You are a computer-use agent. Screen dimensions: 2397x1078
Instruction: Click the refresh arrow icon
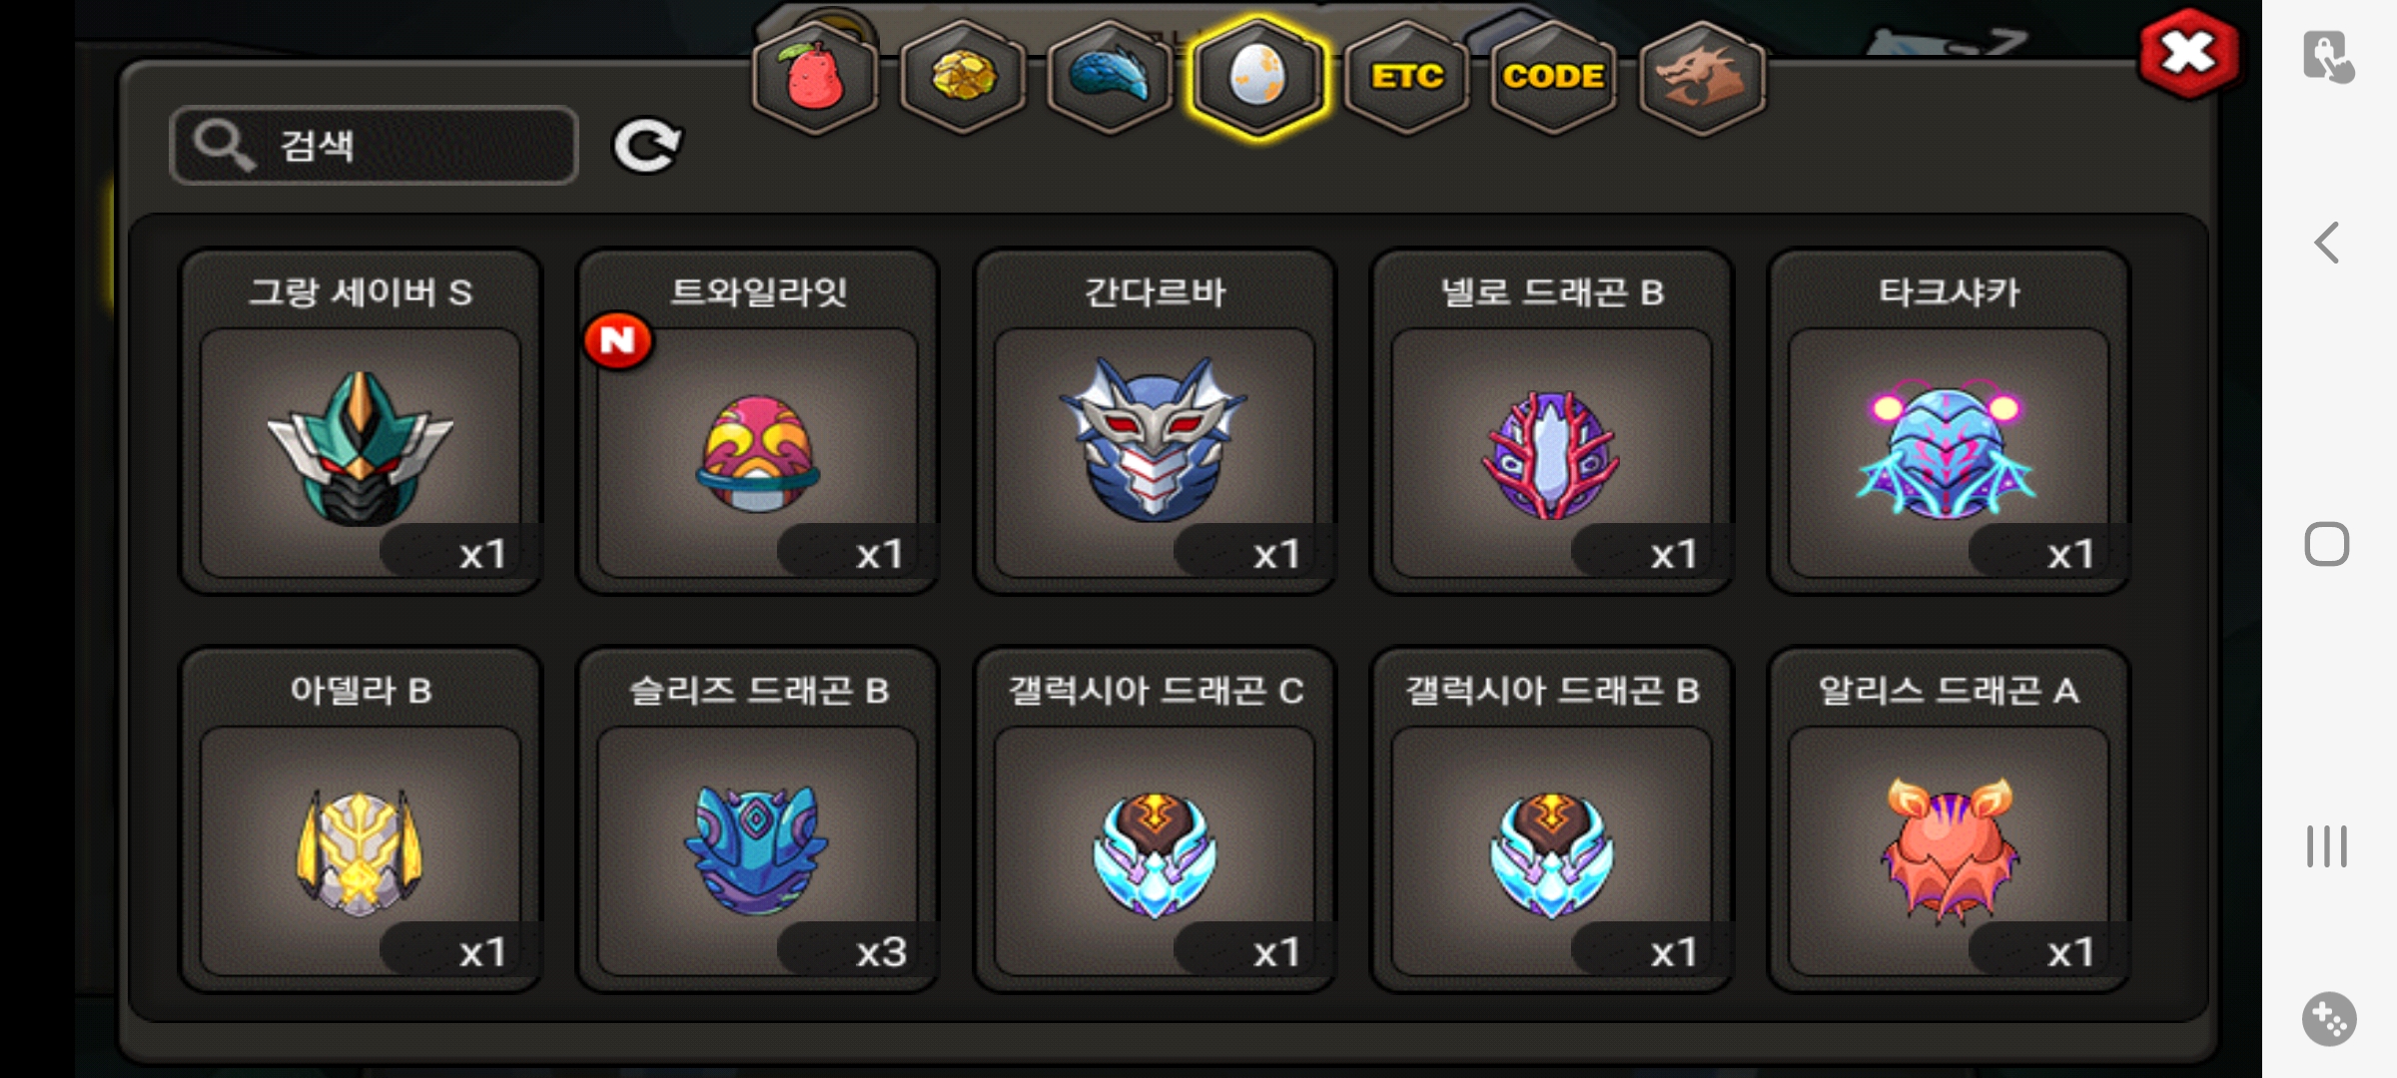[647, 146]
